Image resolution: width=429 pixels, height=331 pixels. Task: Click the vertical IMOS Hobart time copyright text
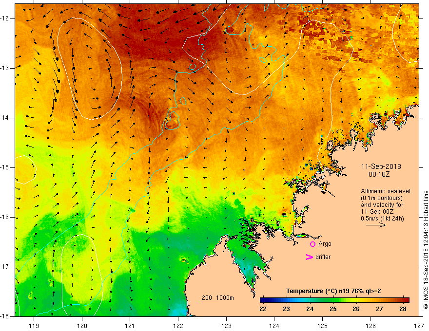[x=426, y=250]
